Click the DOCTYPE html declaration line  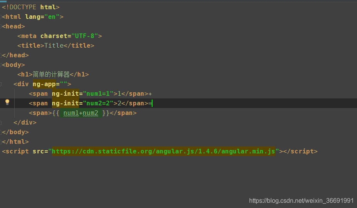tap(31, 7)
